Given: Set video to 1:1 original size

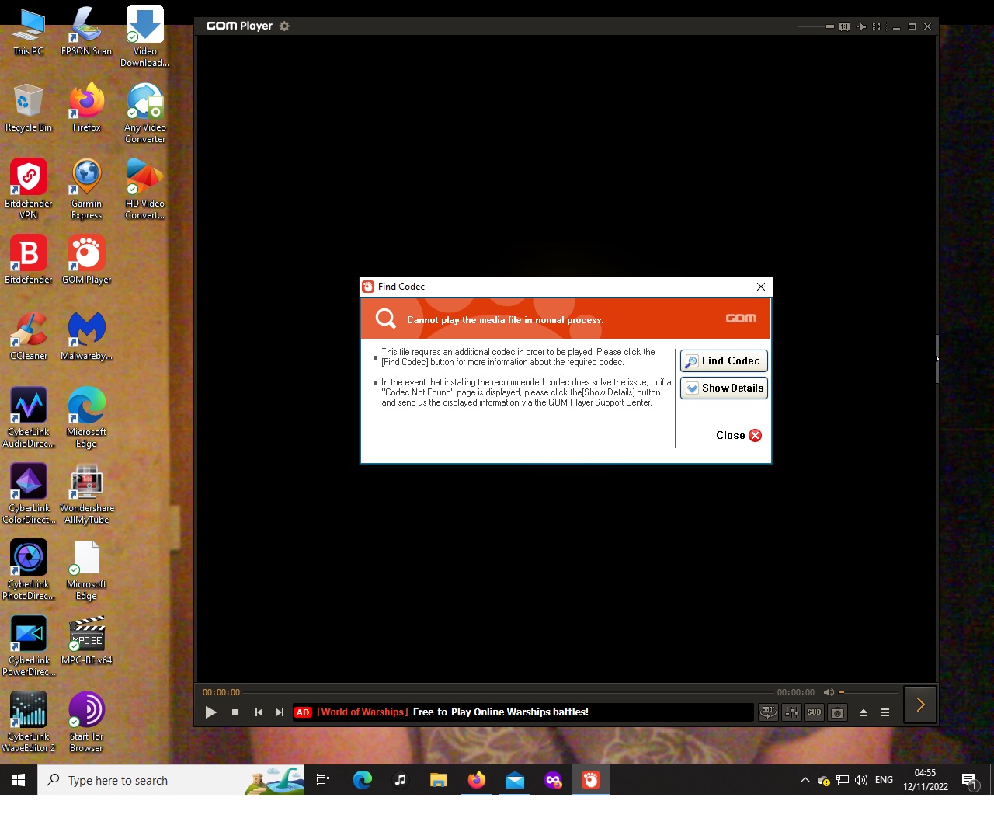Looking at the screenshot, I should (x=845, y=26).
